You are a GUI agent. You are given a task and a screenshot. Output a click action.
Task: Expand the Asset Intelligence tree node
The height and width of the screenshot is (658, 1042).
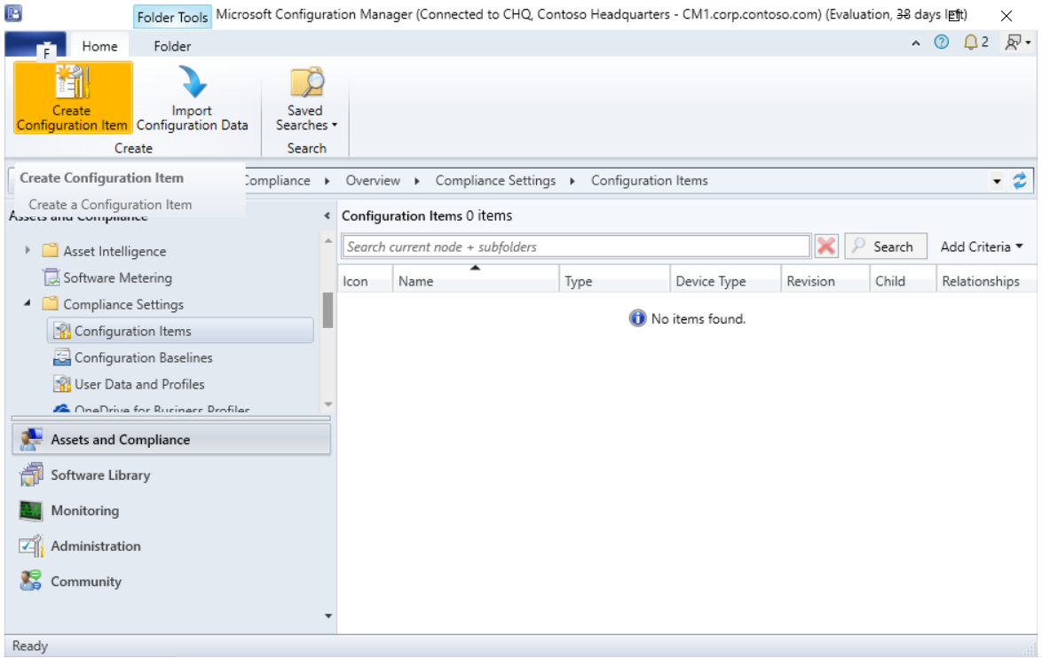[x=28, y=250]
